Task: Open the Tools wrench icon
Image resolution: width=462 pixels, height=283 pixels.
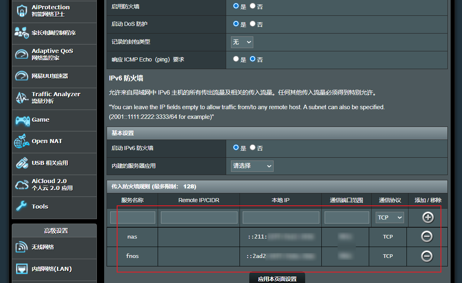Action: click(x=22, y=207)
